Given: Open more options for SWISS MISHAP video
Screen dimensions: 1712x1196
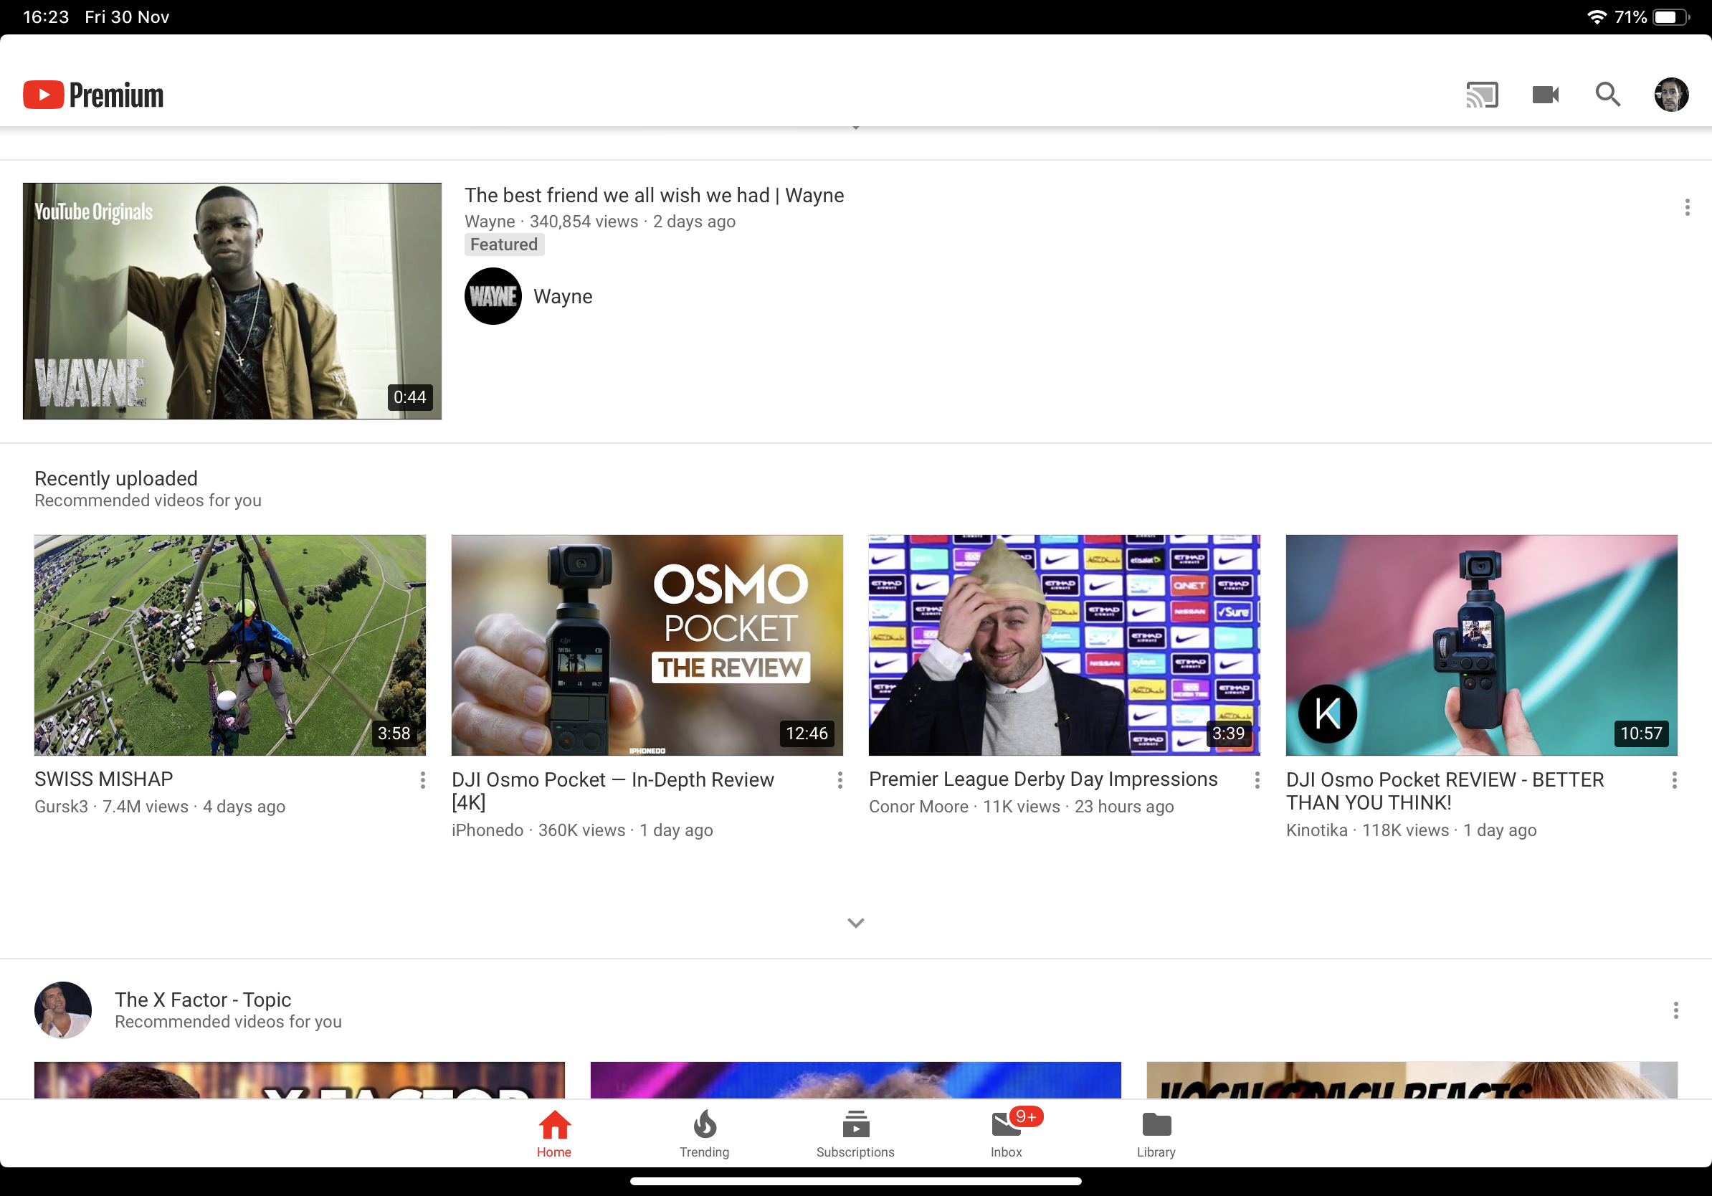Looking at the screenshot, I should point(423,780).
